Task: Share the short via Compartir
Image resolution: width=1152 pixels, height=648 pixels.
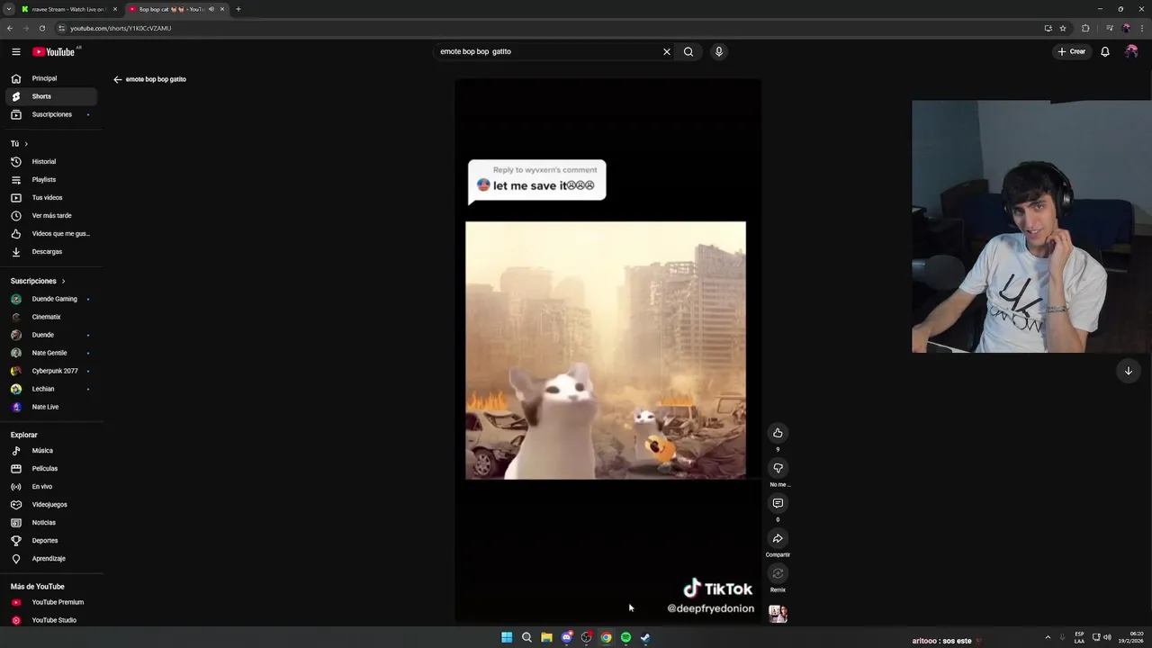Action: click(778, 538)
